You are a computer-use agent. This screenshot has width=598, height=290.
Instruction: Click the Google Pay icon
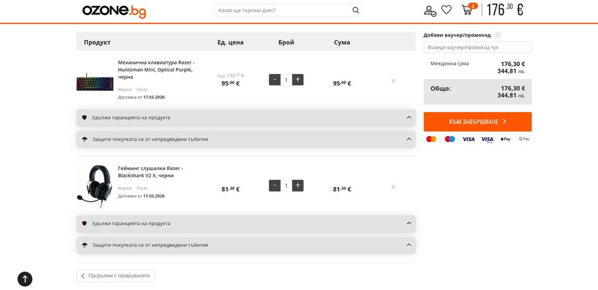[x=524, y=139]
